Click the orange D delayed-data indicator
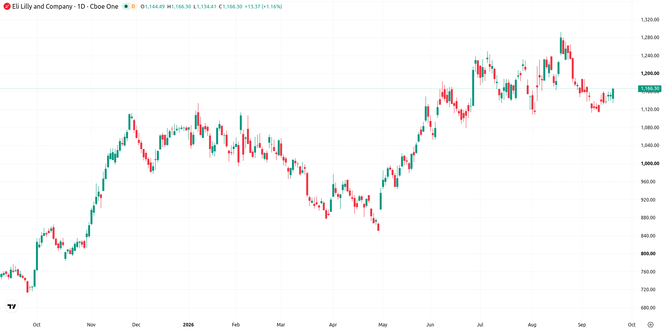The height and width of the screenshot is (330, 663). [133, 6]
